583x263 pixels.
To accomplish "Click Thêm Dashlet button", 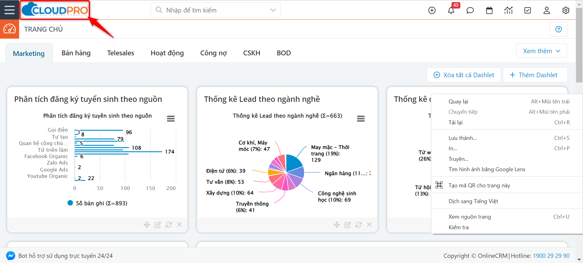I will click(x=535, y=75).
